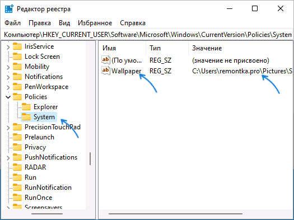Select the Lock Screen key label
This screenshot has height=220, width=294.
click(x=42, y=57)
